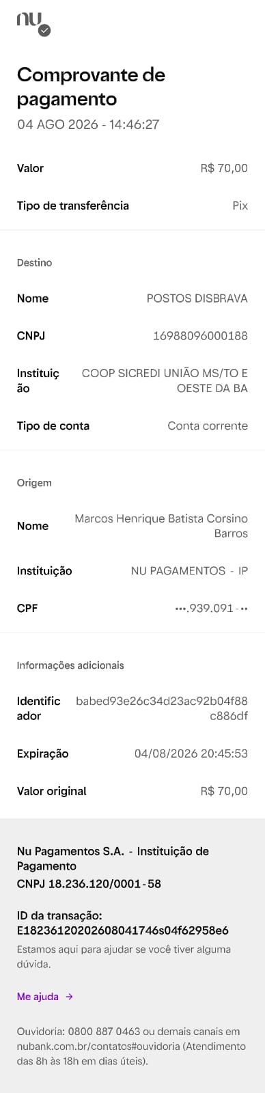Open the Me ajuda link
Screen dimensions: 265x1093
click(38, 997)
